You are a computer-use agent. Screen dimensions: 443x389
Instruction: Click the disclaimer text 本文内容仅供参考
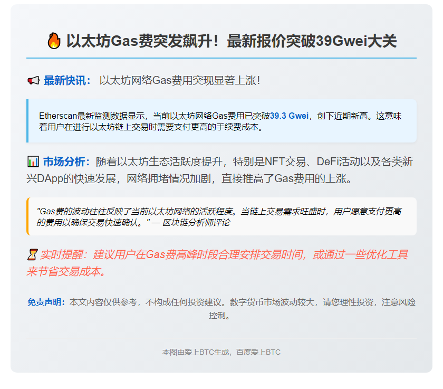click(x=103, y=302)
